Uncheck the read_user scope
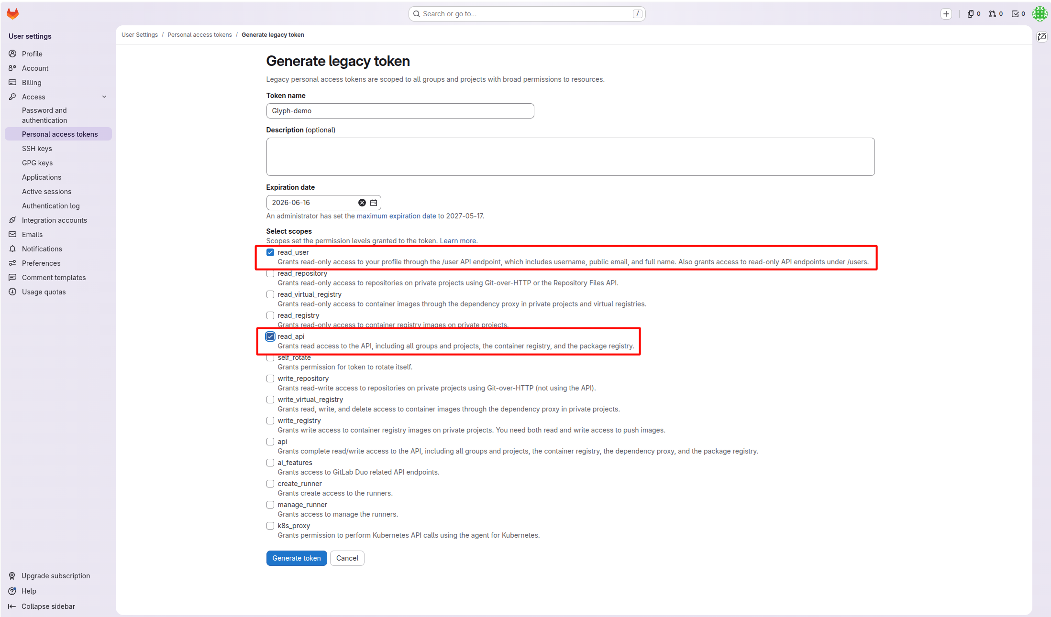 (270, 252)
